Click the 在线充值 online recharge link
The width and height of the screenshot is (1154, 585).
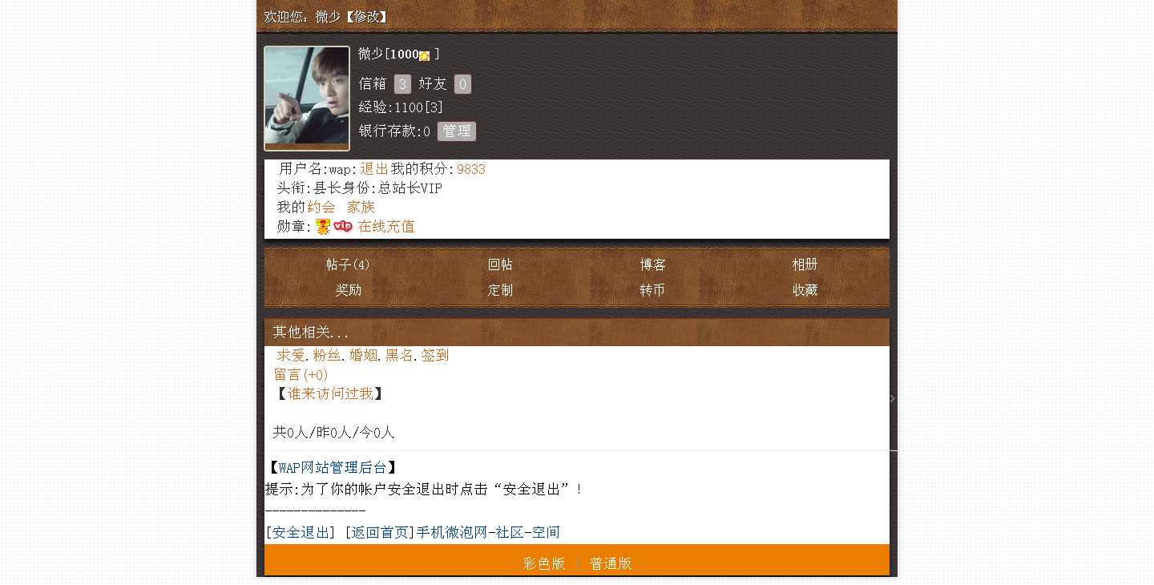(x=386, y=227)
